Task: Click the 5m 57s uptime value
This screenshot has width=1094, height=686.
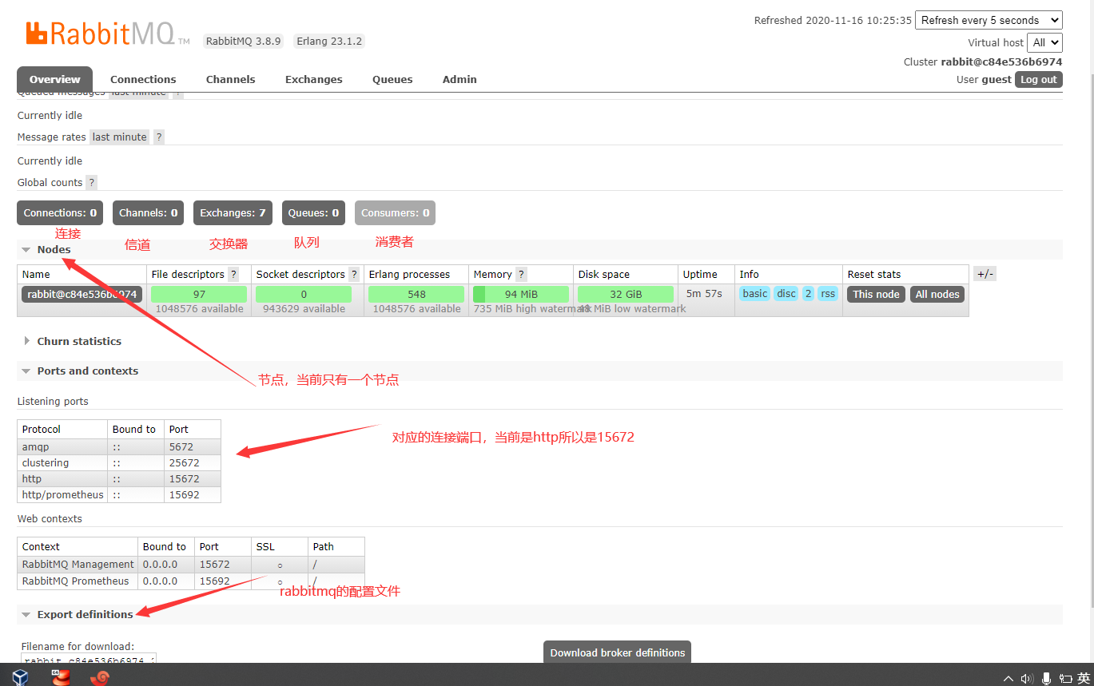Action: point(703,293)
